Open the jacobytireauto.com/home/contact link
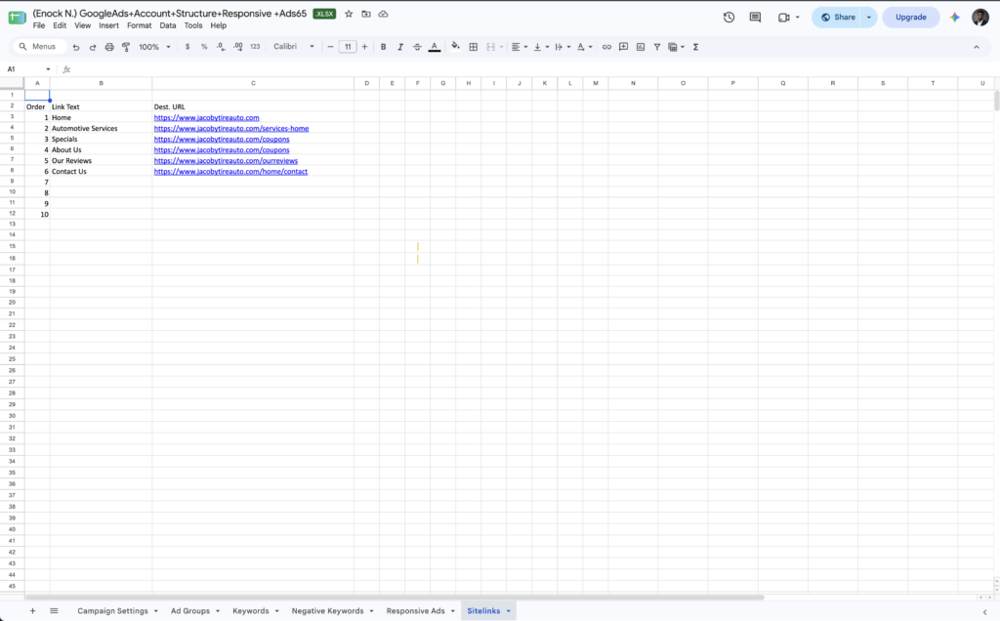This screenshot has width=1000, height=621. click(x=230, y=172)
